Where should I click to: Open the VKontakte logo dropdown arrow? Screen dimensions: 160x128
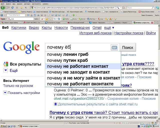(x=4, y=15)
